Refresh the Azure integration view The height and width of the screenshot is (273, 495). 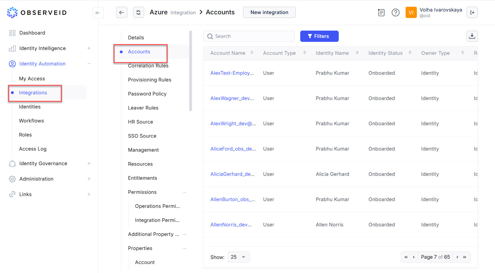click(x=138, y=12)
